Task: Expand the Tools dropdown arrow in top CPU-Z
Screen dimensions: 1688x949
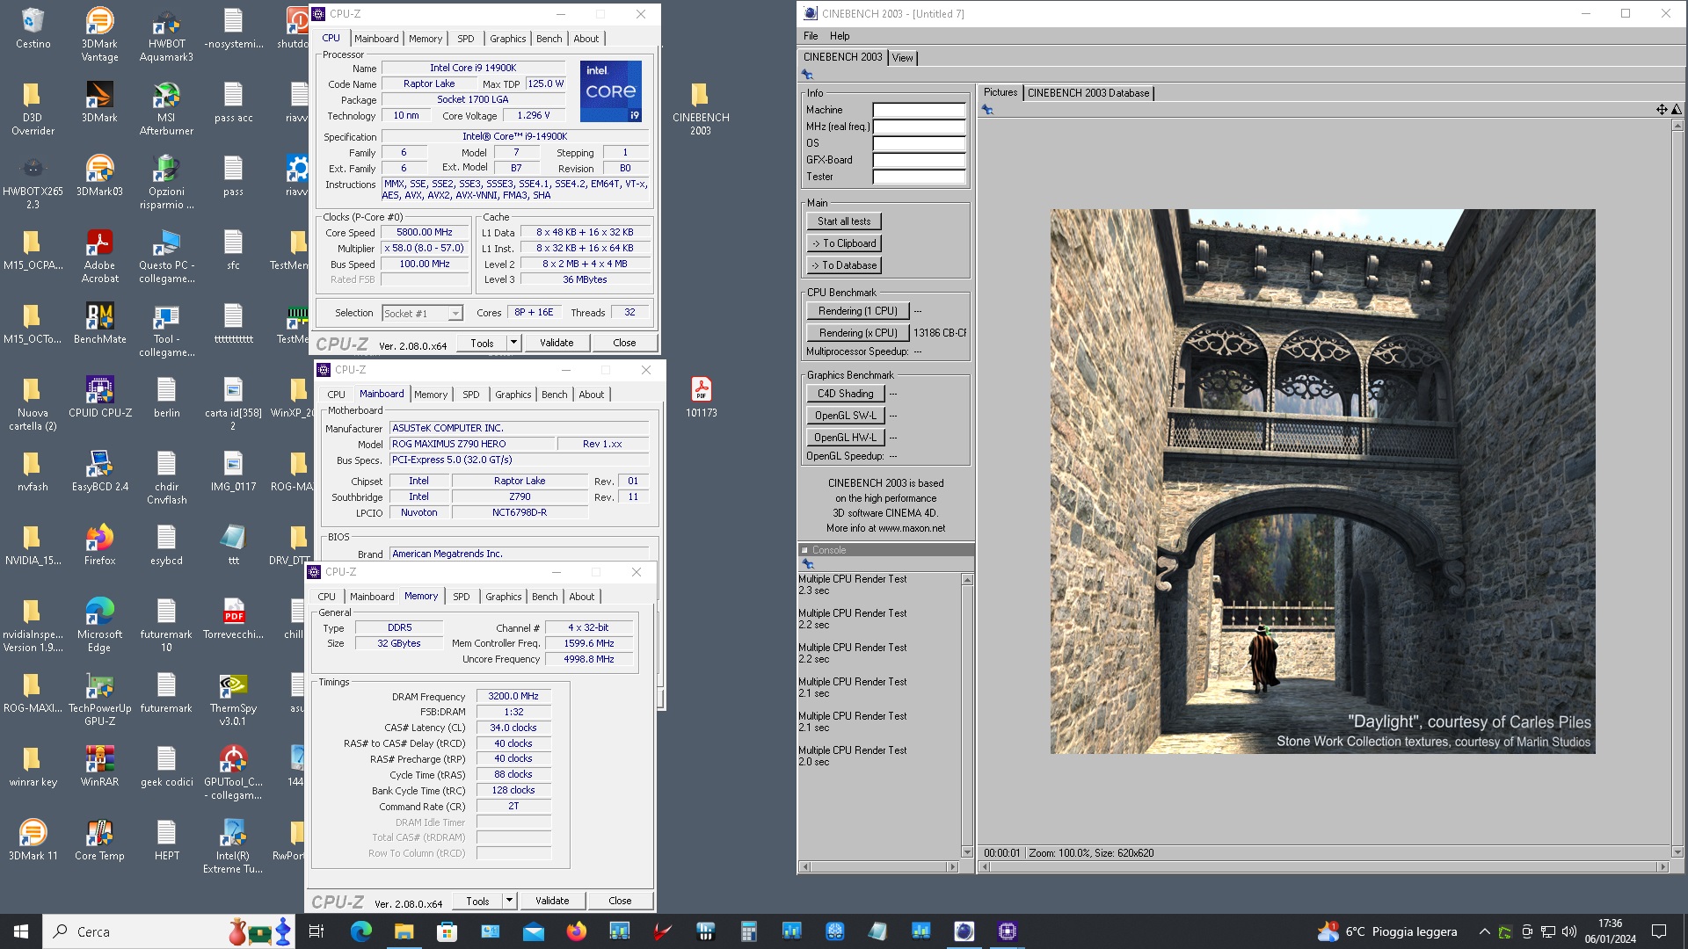Action: [513, 343]
